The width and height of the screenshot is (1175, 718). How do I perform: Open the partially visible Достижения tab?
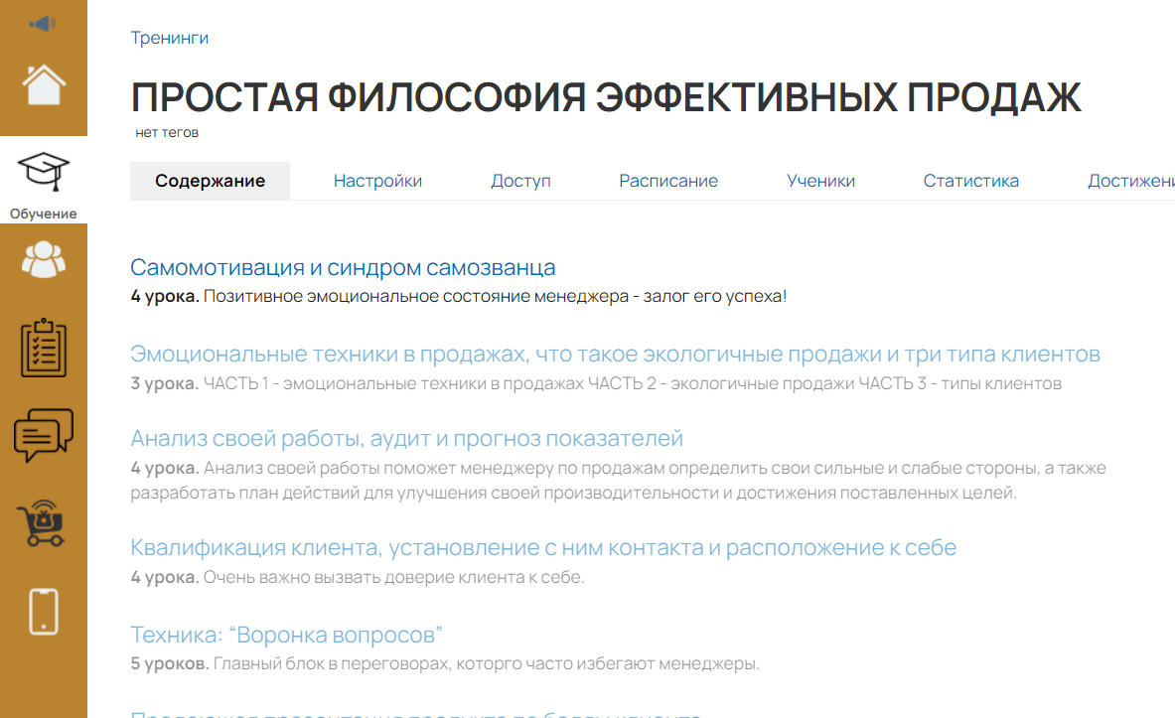point(1130,181)
